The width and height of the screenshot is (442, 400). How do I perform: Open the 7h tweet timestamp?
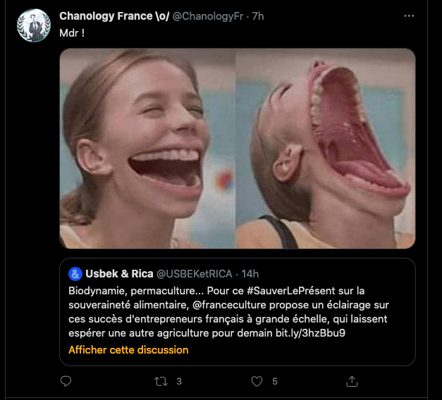point(258,16)
